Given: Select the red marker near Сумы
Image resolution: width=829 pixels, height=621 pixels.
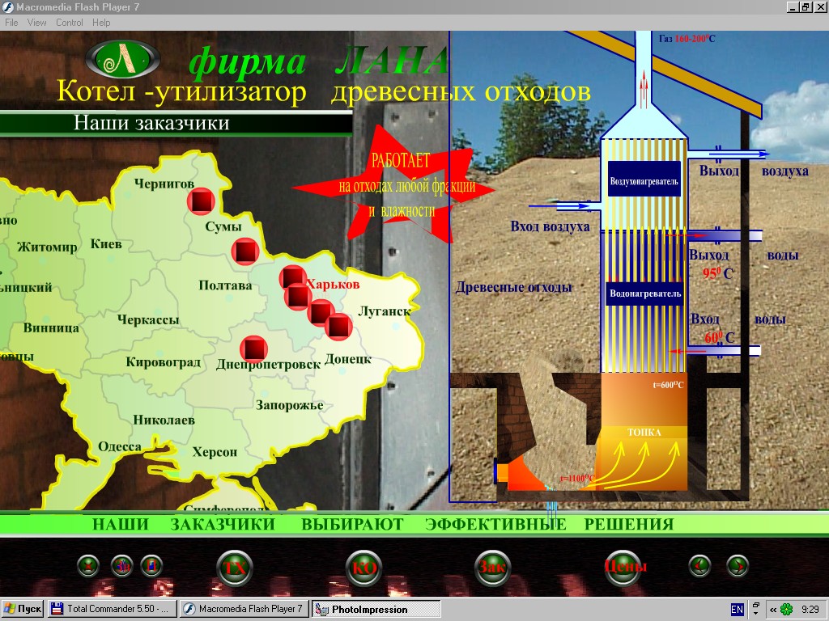Looking at the screenshot, I should (x=244, y=251).
